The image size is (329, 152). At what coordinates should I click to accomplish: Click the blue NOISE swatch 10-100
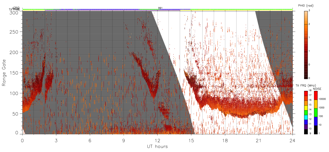click(316, 121)
